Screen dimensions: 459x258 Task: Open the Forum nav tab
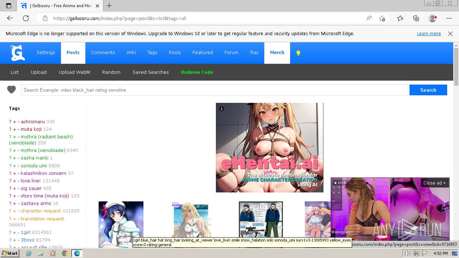(x=231, y=53)
